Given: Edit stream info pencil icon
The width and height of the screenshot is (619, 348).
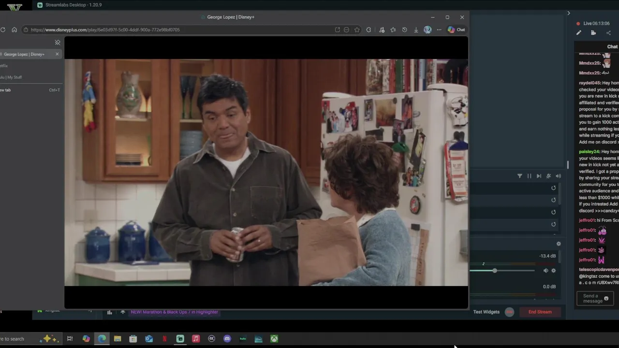Looking at the screenshot, I should [578, 33].
